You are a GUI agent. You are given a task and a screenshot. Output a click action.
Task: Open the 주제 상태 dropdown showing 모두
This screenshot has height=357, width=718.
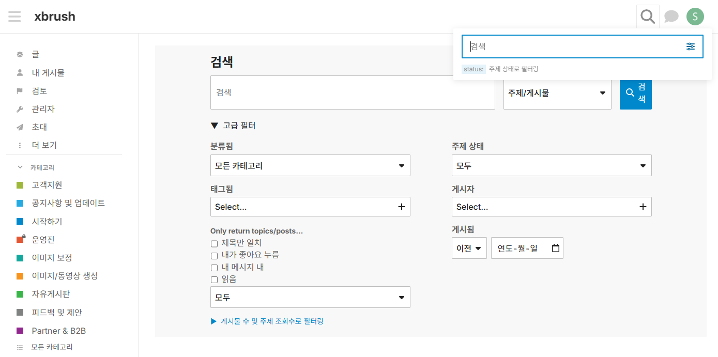point(552,165)
